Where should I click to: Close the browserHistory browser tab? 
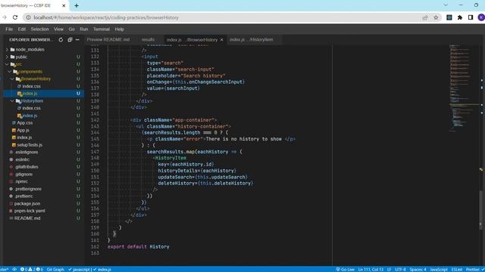[64, 5]
